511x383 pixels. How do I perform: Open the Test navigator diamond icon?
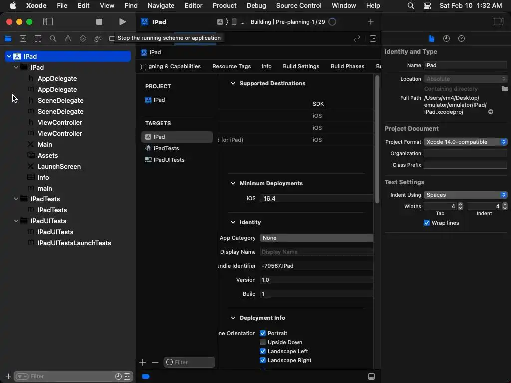(83, 39)
